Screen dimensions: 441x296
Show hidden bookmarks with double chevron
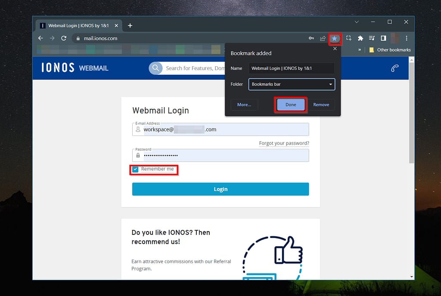pyautogui.click(x=360, y=50)
